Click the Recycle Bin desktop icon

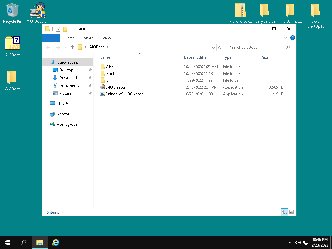[13, 13]
